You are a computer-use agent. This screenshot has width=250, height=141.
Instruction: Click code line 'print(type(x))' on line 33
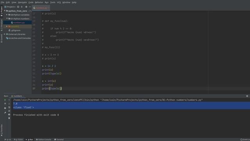[x=52, y=74]
